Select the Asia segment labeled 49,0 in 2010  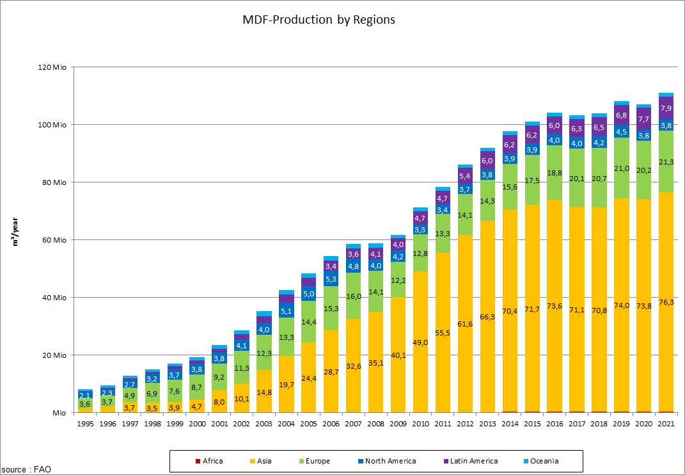coord(420,342)
